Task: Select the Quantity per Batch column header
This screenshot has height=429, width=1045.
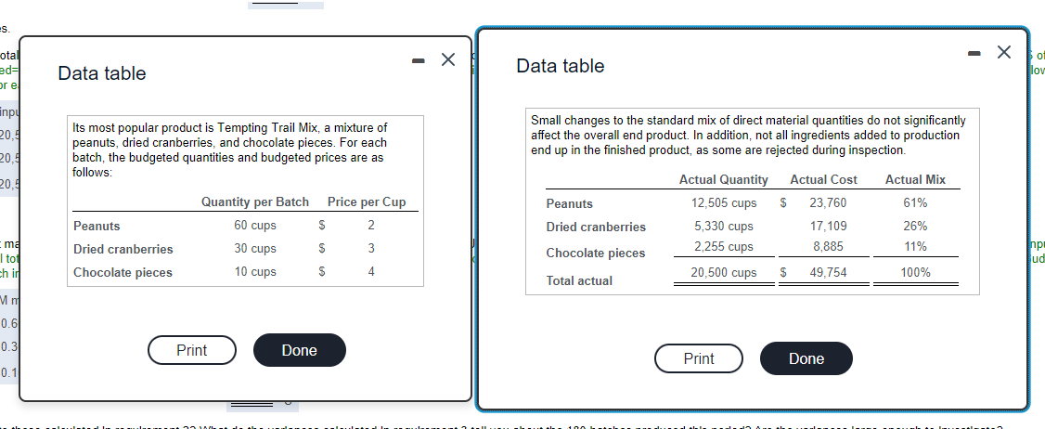Action: tap(254, 202)
